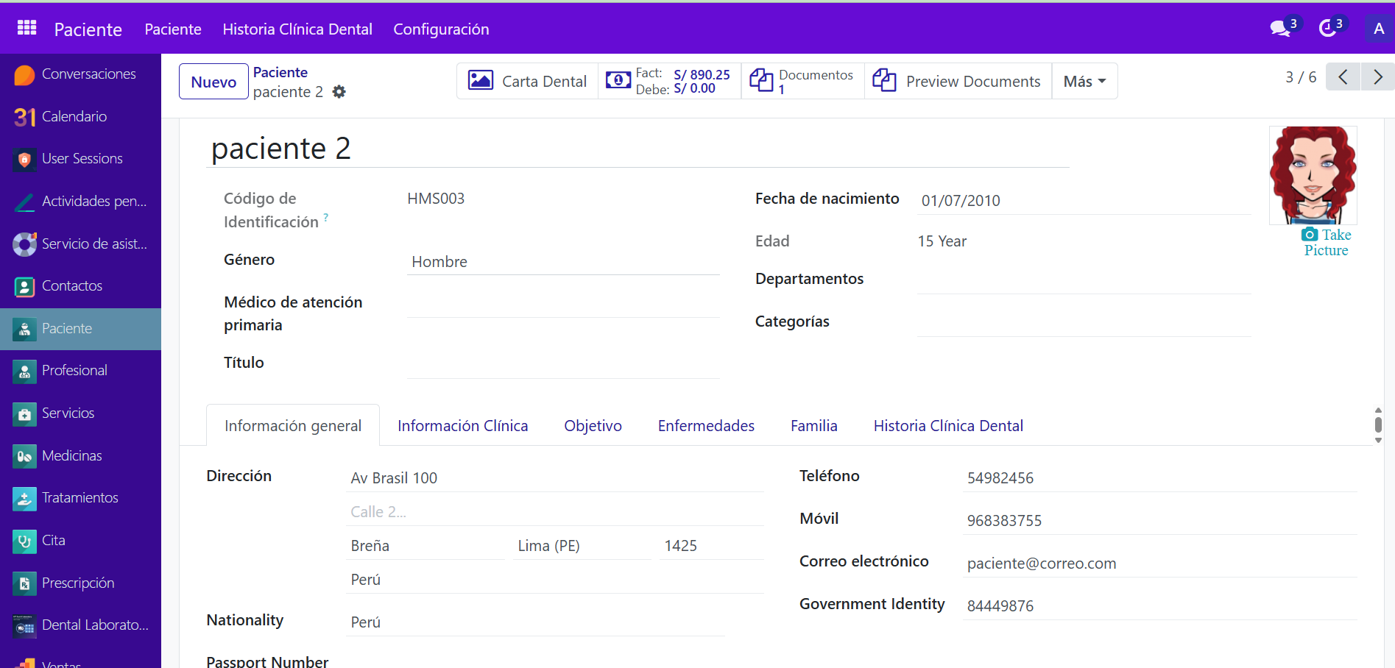The height and width of the screenshot is (668, 1395).
Task: Open the Dental Laboratorio module icon
Action: [24, 626]
